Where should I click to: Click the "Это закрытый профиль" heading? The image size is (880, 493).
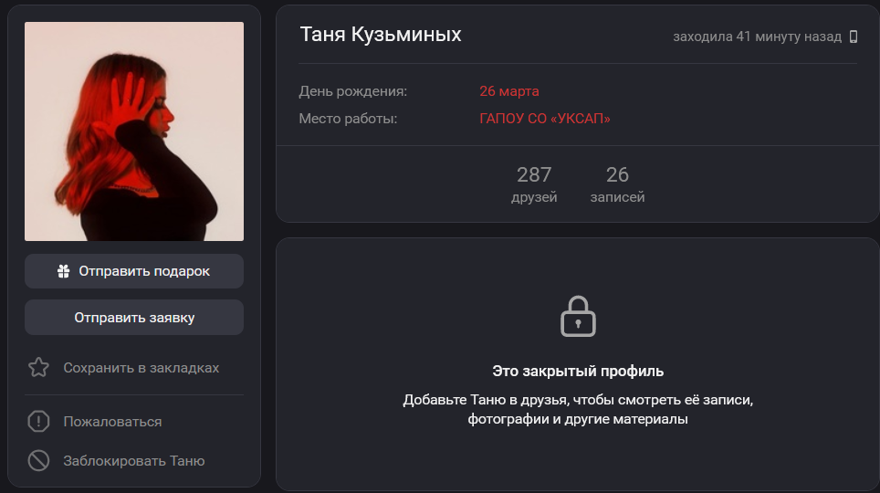[578, 372]
